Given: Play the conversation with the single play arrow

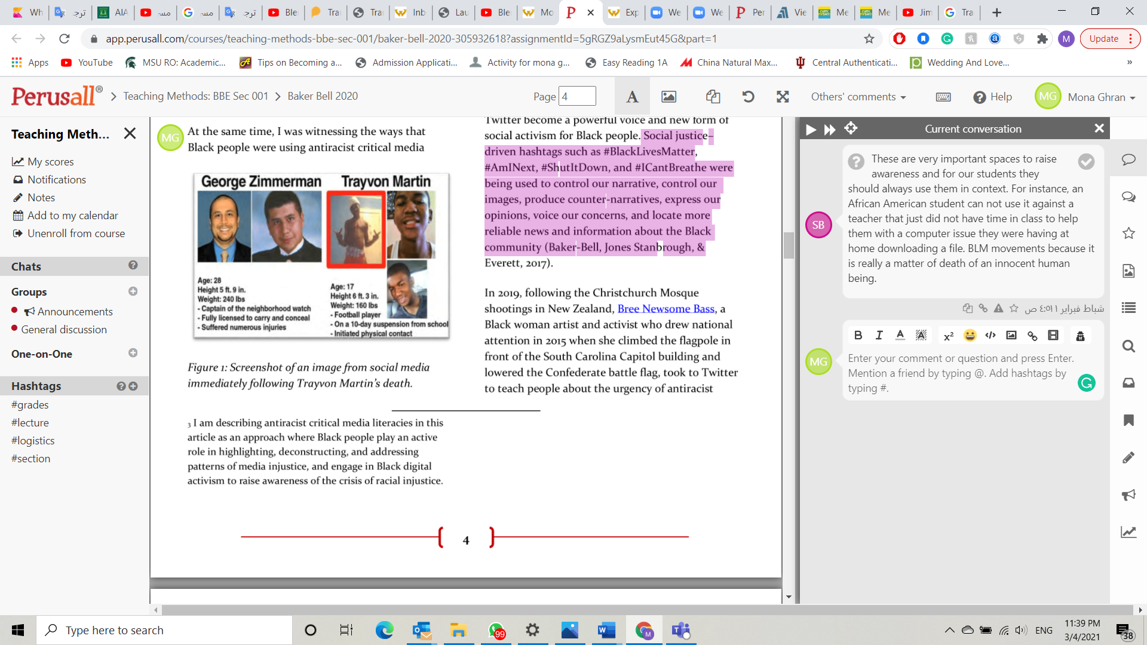Looking at the screenshot, I should [811, 129].
